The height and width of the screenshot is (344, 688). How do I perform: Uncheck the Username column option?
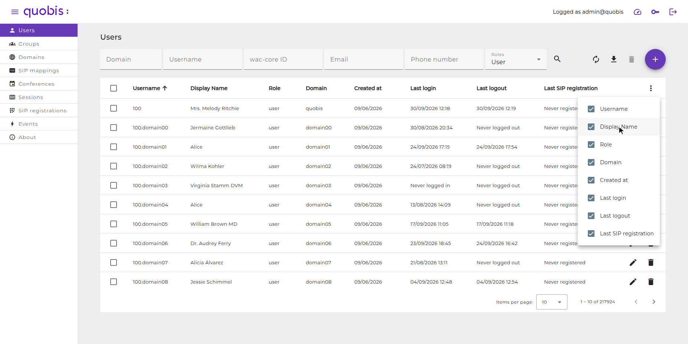[591, 109]
